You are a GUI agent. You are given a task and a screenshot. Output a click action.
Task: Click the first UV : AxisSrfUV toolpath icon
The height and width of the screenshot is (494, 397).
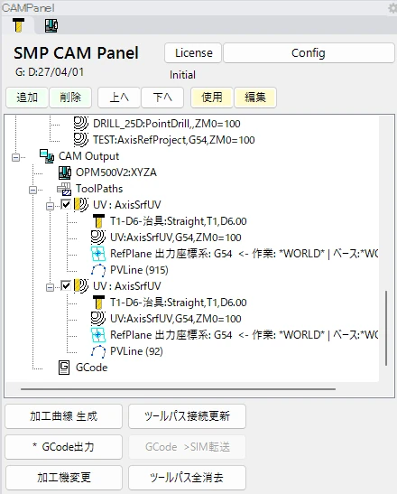(81, 204)
